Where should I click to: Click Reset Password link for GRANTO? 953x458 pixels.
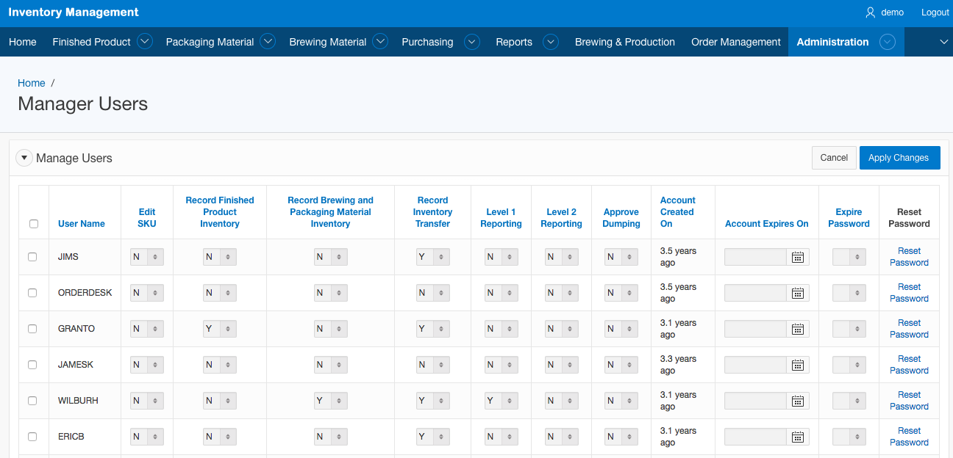[x=909, y=329]
